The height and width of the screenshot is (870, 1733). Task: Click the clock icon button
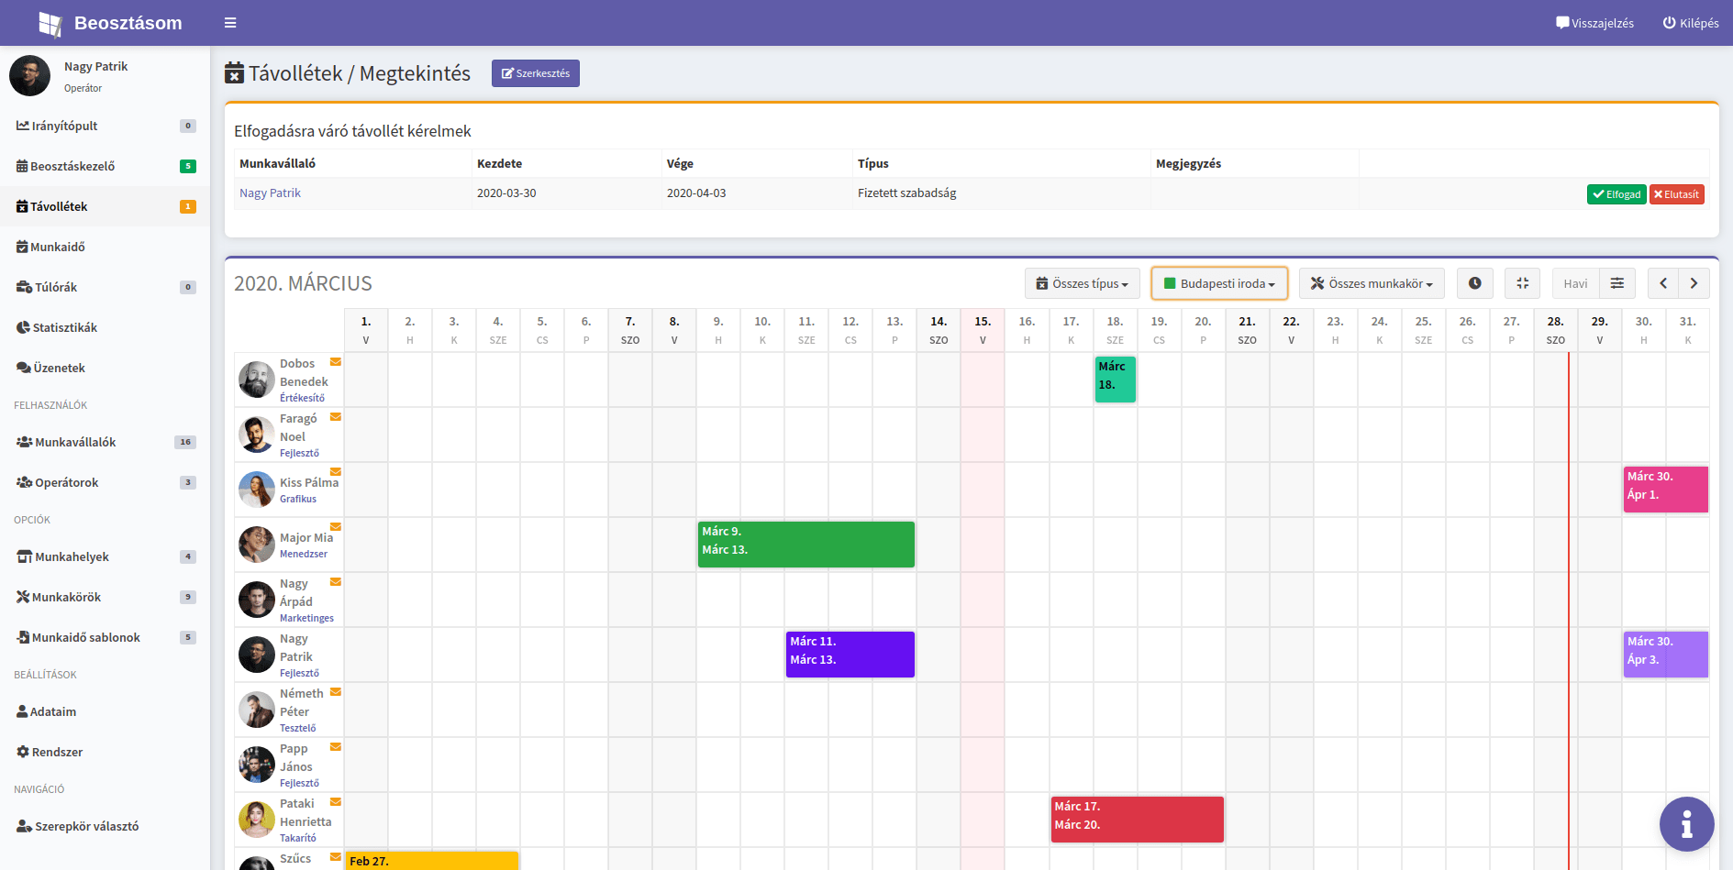pos(1474,283)
